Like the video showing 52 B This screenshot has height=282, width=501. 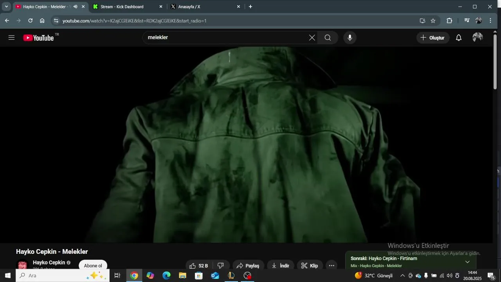pyautogui.click(x=199, y=266)
